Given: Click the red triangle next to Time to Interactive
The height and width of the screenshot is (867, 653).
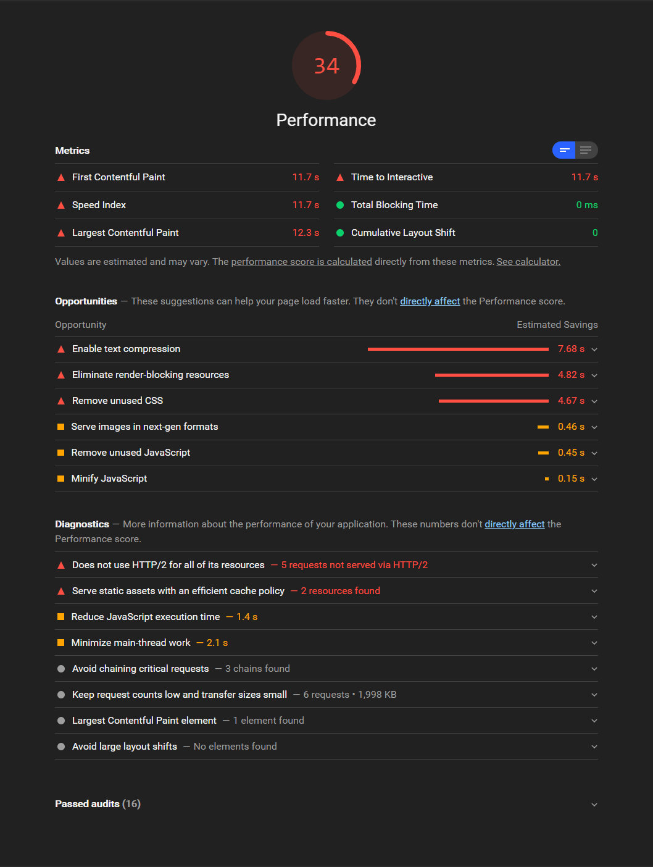Looking at the screenshot, I should (x=340, y=177).
